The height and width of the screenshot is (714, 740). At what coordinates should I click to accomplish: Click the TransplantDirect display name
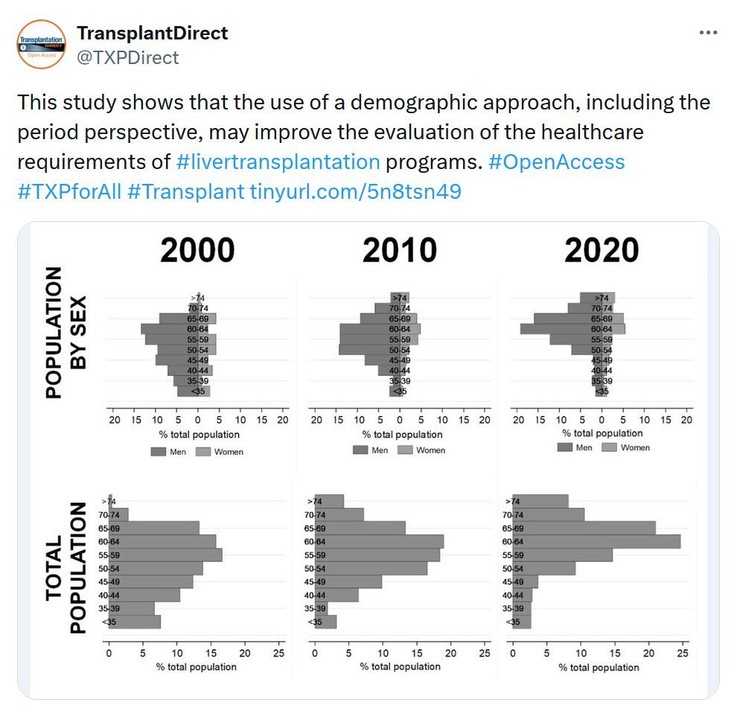[152, 34]
